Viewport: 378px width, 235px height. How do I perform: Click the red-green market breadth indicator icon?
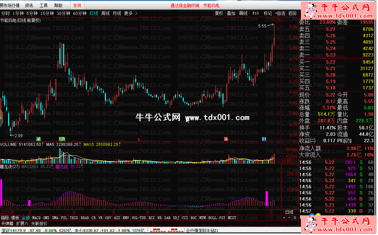(x=166, y=231)
